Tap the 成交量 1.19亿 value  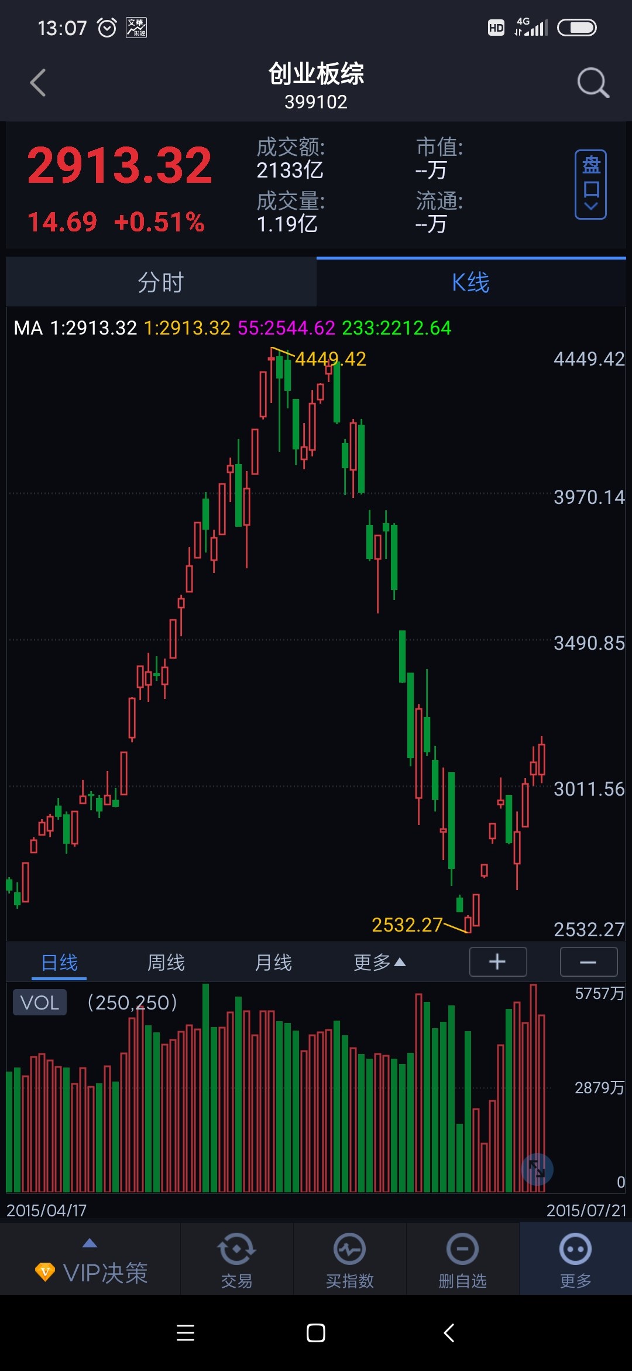287,224
